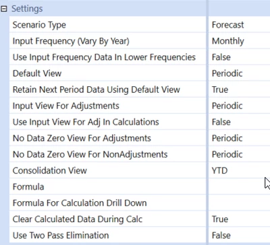270x245 pixels.
Task: Toggle Use Two Pass Elimination False value
Action: tap(240, 235)
